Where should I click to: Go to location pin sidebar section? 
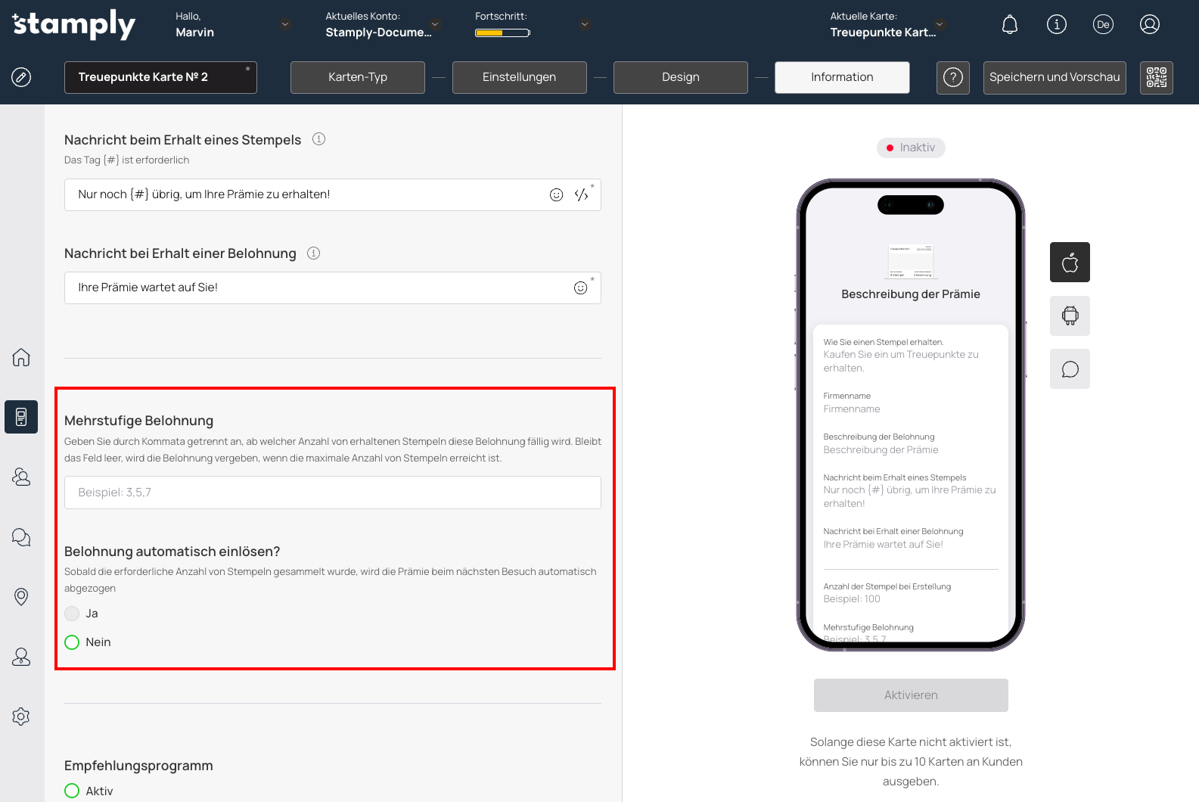tap(21, 596)
